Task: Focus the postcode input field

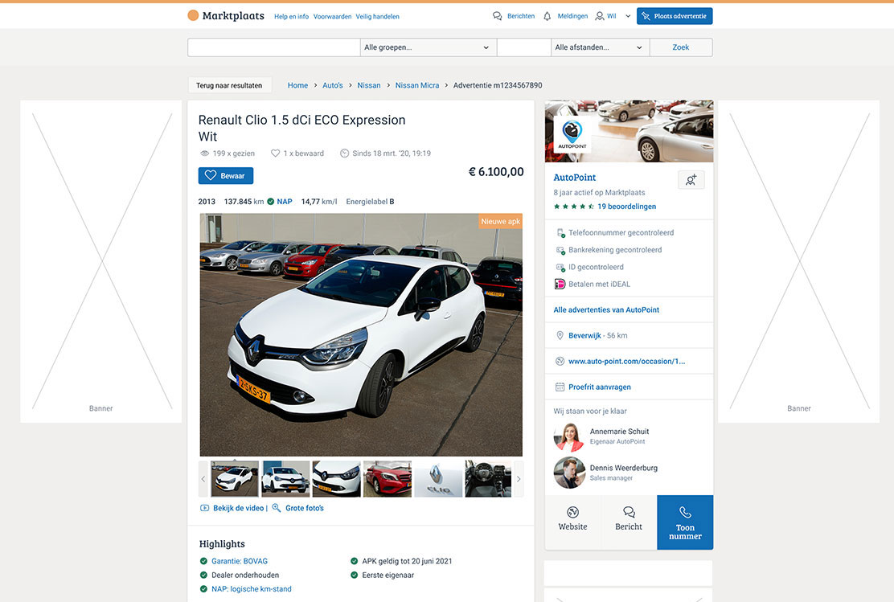Action: [x=524, y=47]
